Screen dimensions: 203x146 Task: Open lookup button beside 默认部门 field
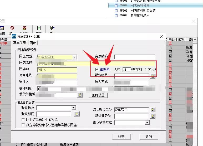tap(77, 114)
